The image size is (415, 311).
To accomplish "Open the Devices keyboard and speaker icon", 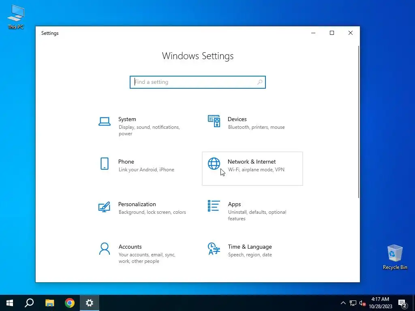I will [x=214, y=121].
